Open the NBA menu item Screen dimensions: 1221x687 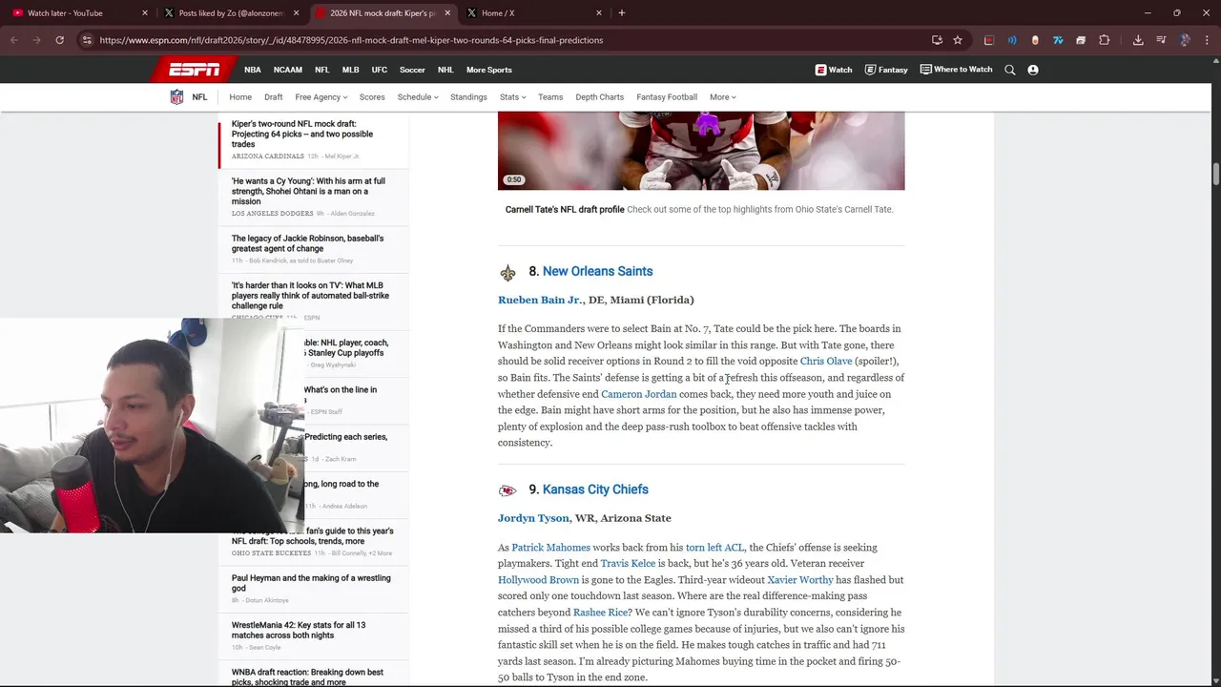[253, 70]
